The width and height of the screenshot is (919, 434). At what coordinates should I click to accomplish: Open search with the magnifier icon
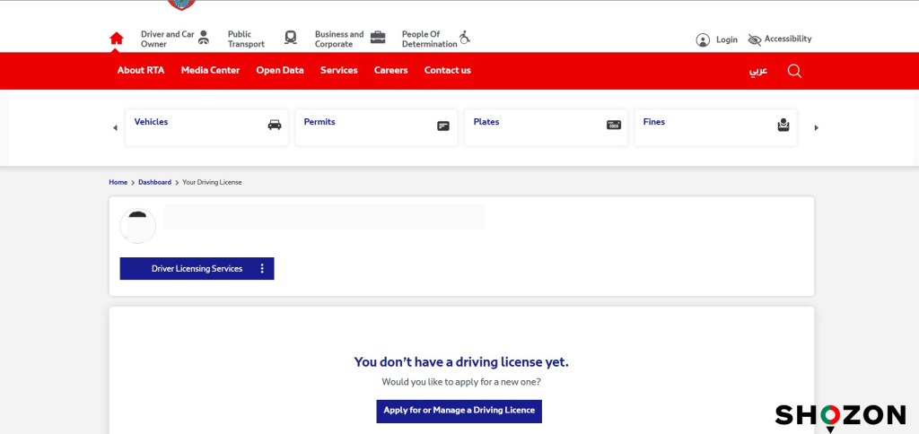coord(794,71)
